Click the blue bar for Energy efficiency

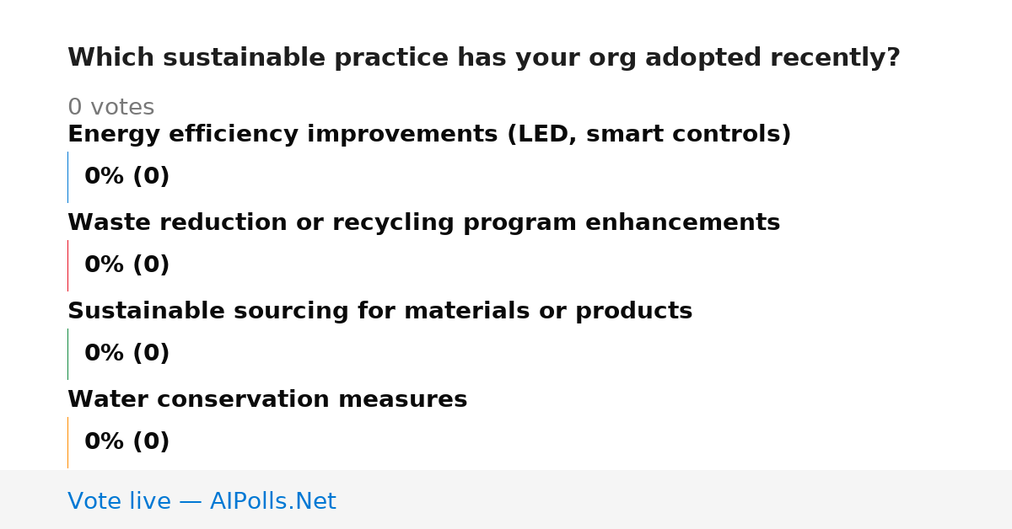pos(67,177)
